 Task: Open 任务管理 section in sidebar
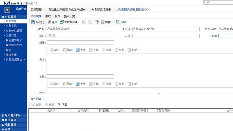point(11,120)
